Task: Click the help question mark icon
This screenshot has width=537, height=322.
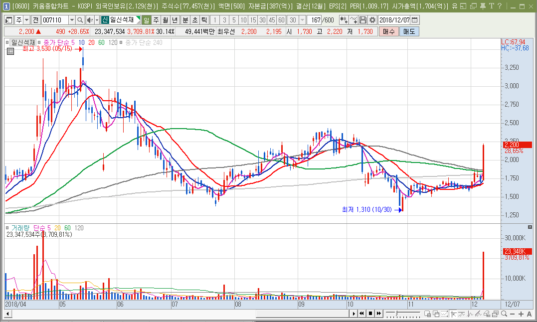Action: pyautogui.click(x=499, y=6)
